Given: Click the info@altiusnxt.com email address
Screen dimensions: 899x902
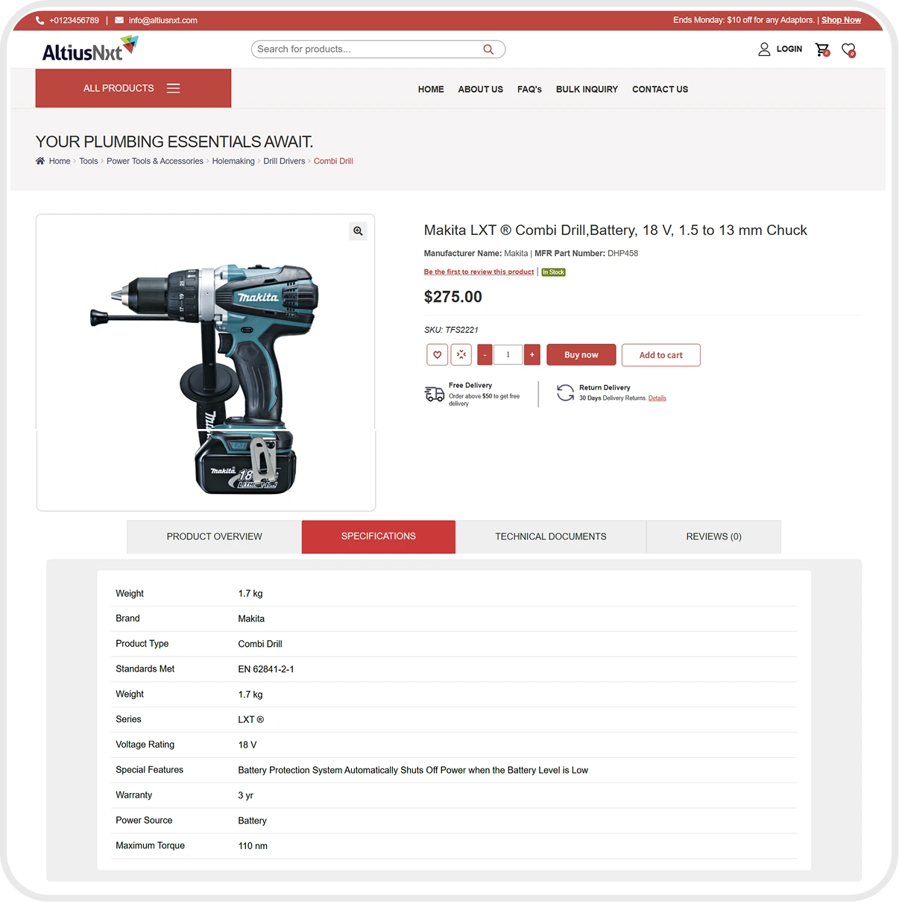Looking at the screenshot, I should click(x=163, y=20).
